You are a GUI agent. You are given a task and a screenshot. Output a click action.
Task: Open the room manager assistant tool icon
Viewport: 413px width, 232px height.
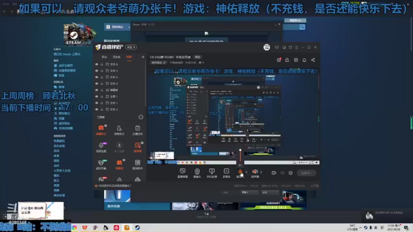pyautogui.click(x=119, y=130)
